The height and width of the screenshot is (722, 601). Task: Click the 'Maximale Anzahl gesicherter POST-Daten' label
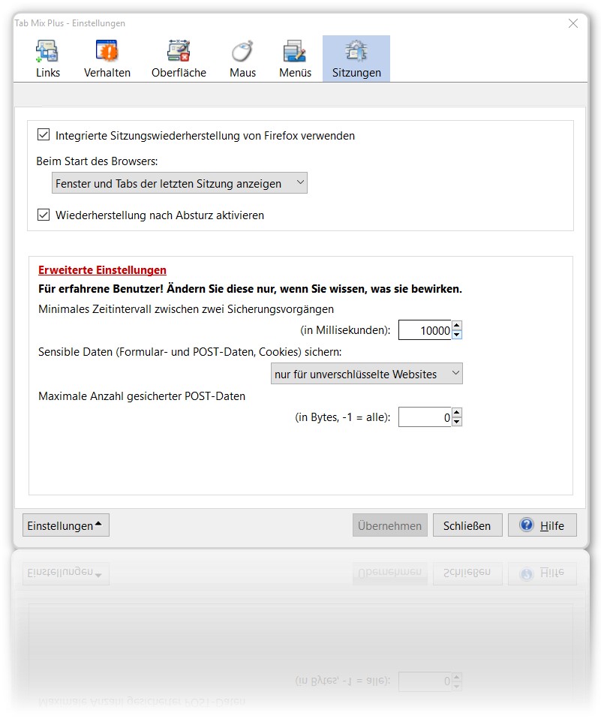pyautogui.click(x=142, y=396)
